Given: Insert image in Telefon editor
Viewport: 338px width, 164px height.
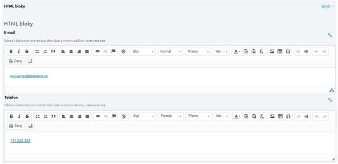Looking at the screenshot, I should pos(272,116).
